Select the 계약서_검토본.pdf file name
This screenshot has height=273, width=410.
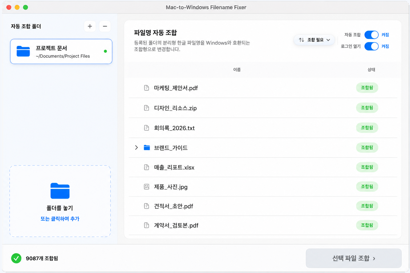pos(176,226)
